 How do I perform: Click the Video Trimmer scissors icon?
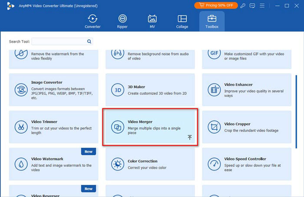21,127
